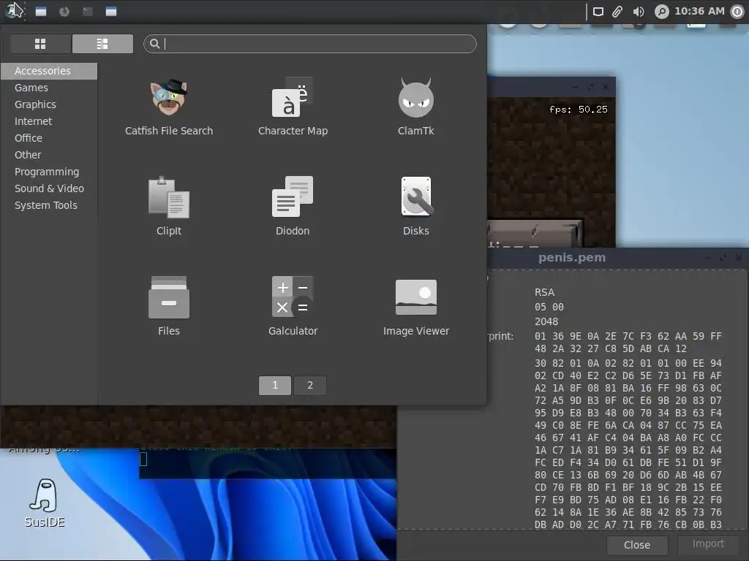This screenshot has width=749, height=561.
Task: Click the 10:36 AM clock
Action: [x=699, y=11]
